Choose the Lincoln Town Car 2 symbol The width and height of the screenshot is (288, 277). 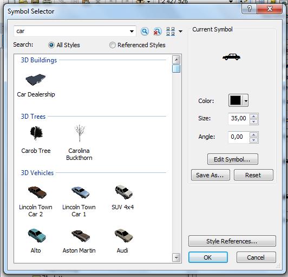coord(36,202)
